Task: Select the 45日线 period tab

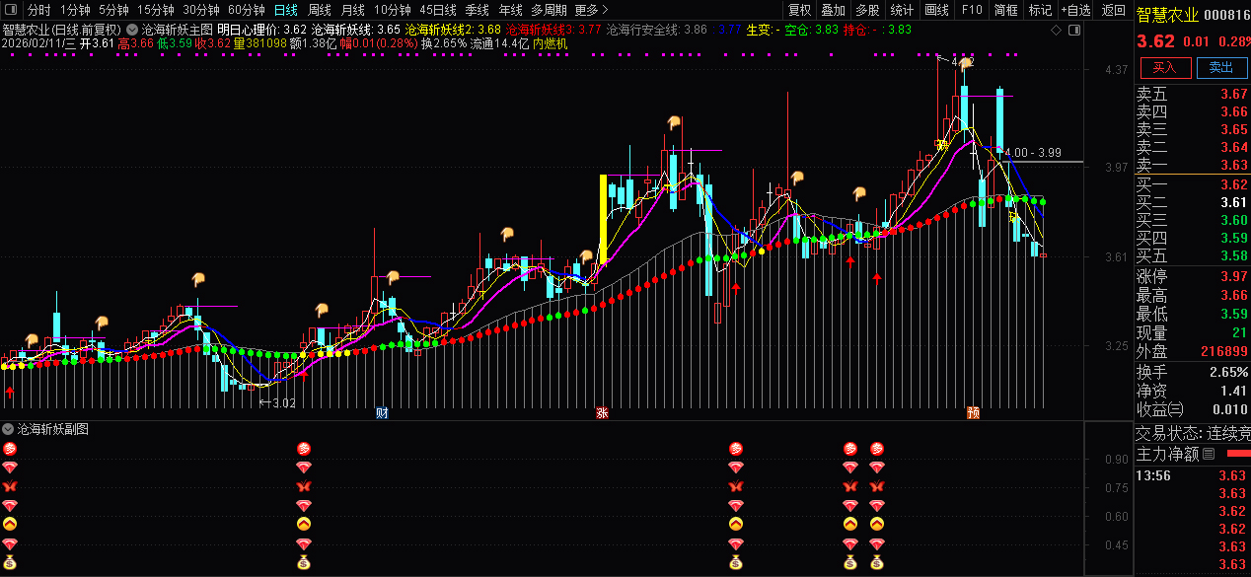Action: (x=439, y=10)
